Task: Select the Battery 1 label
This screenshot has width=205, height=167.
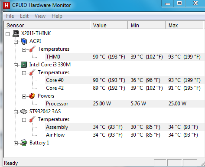Action: (x=39, y=143)
